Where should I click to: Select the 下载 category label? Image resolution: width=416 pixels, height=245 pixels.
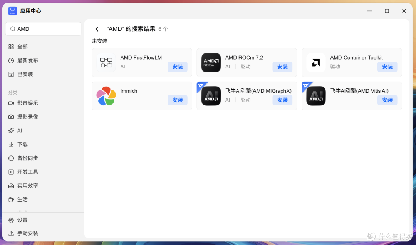(x=22, y=144)
